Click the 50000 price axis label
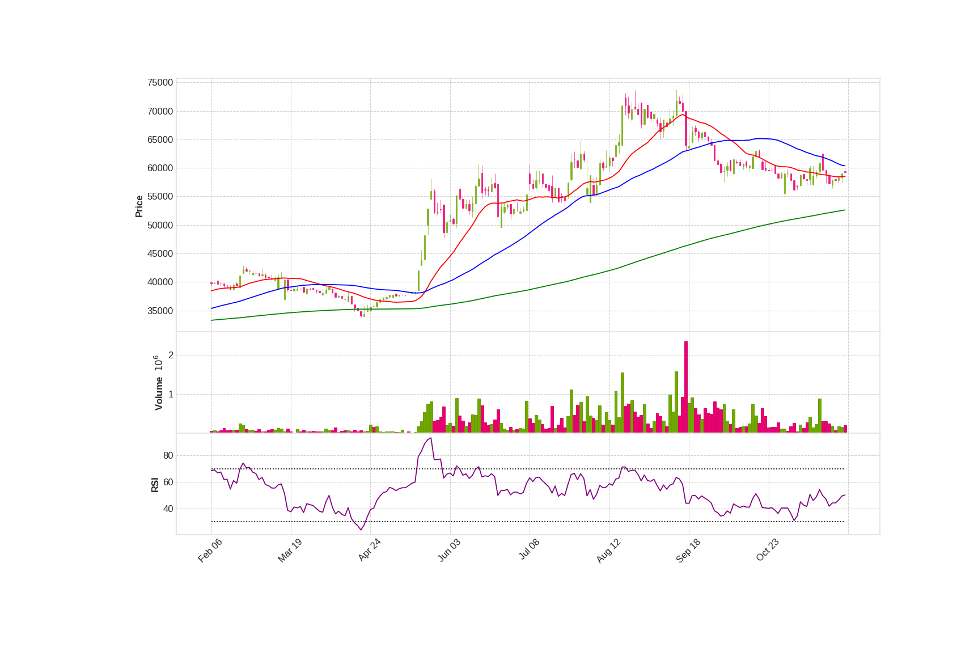Screen dimensions: 978x652 160,225
